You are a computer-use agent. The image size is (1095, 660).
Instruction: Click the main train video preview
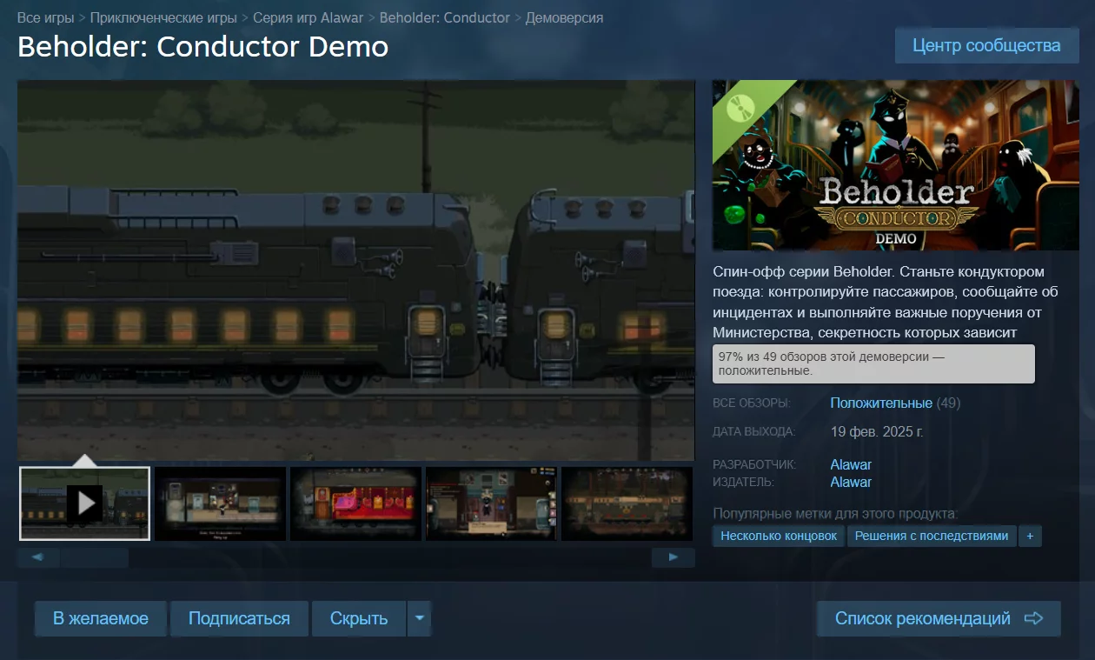tap(356, 270)
